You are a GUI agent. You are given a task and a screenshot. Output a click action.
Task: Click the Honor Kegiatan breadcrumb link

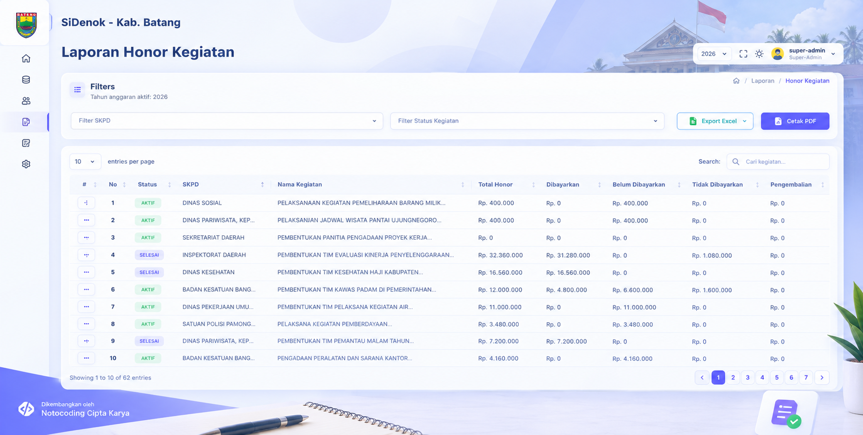[x=807, y=81]
